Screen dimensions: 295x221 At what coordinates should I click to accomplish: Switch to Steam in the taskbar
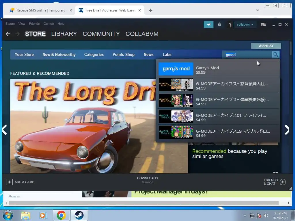[x=79, y=215]
